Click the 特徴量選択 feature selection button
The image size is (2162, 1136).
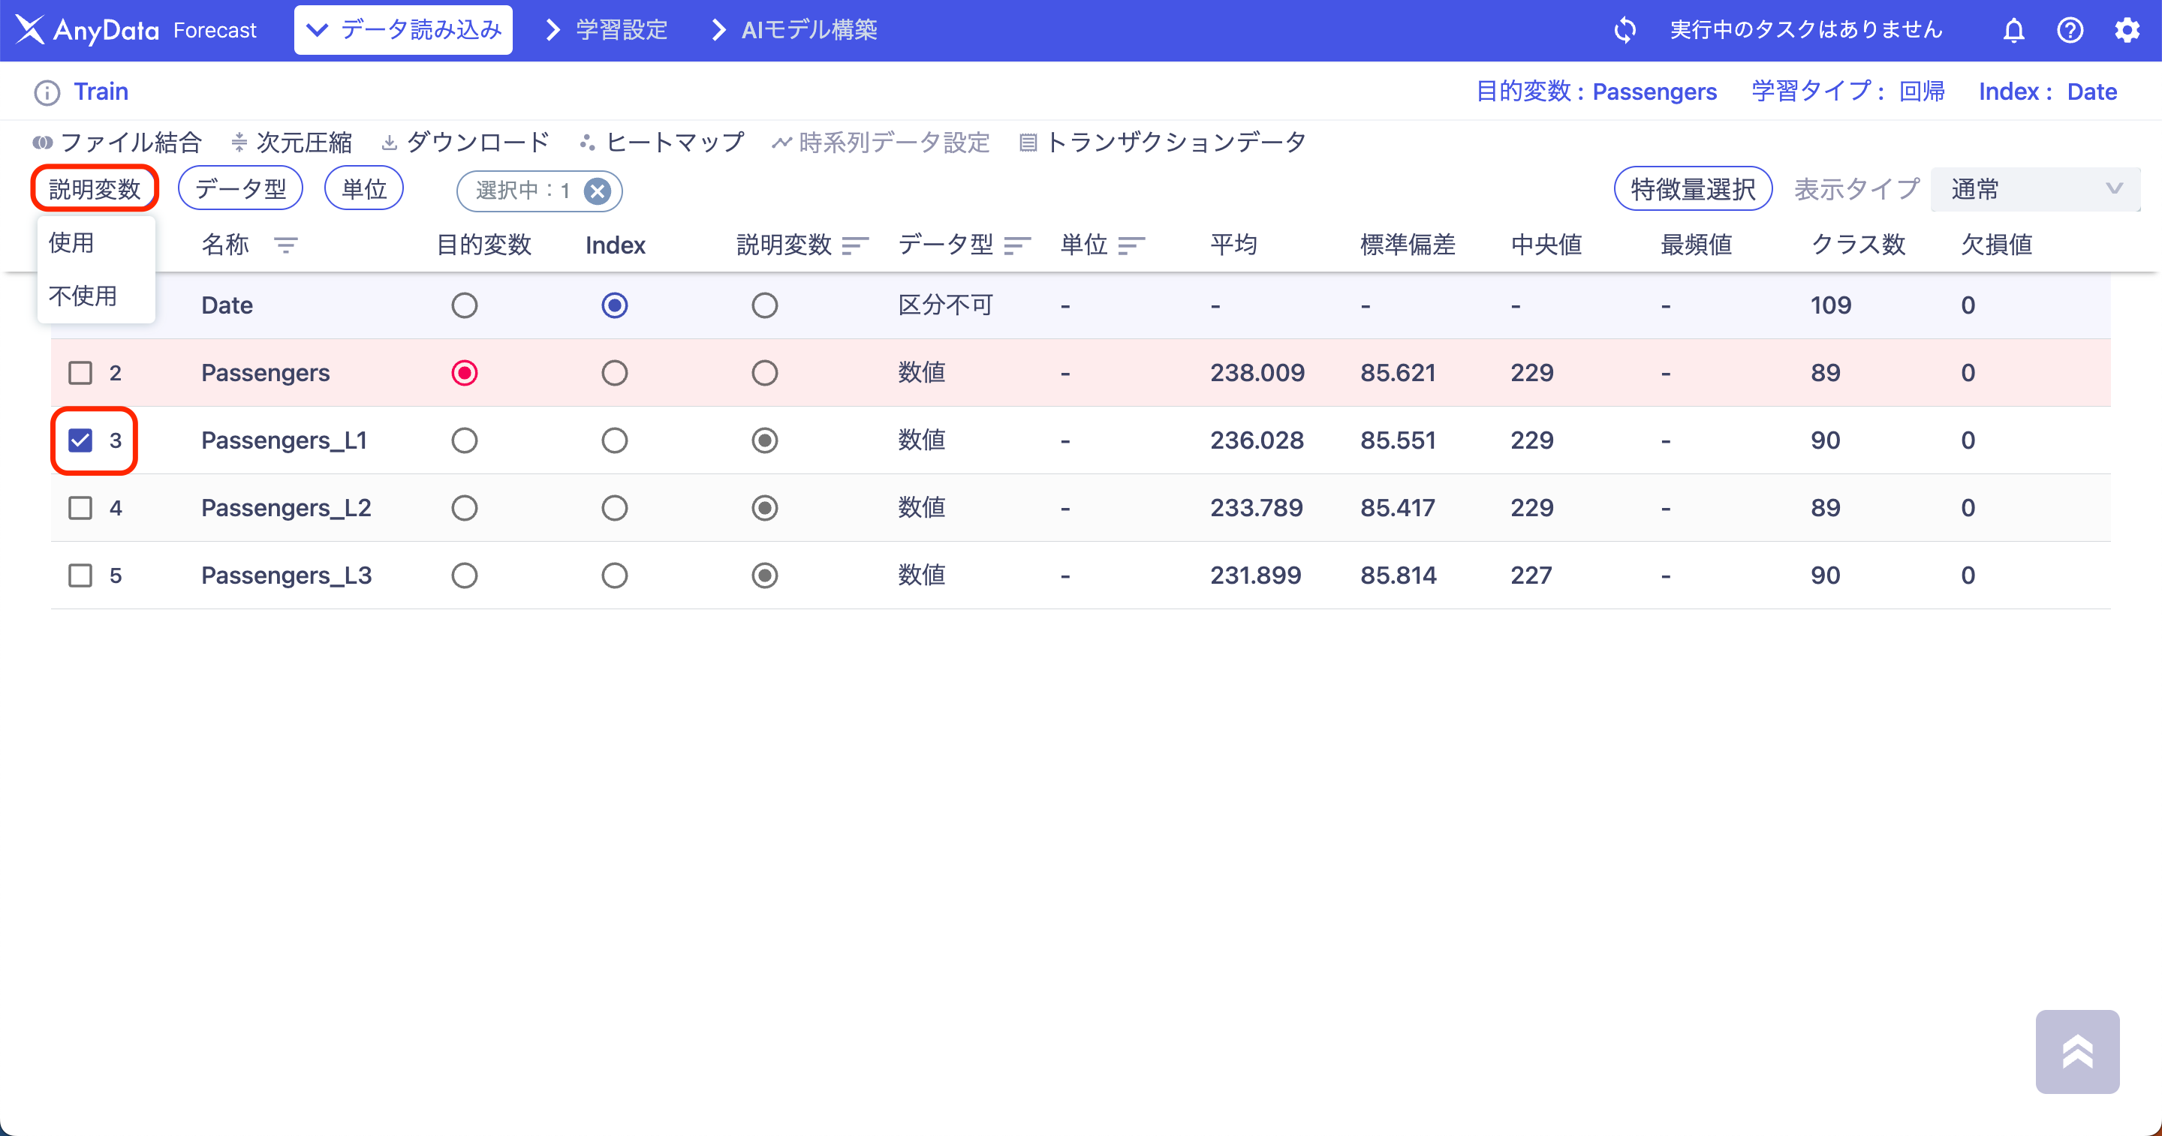tap(1694, 189)
